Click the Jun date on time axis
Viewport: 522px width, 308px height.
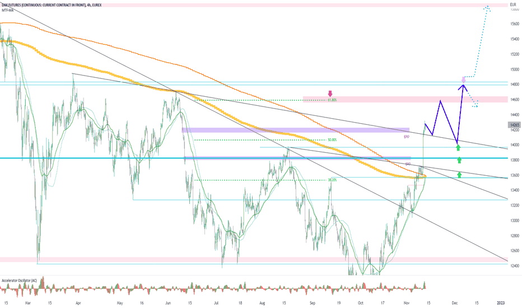click(x=168, y=303)
